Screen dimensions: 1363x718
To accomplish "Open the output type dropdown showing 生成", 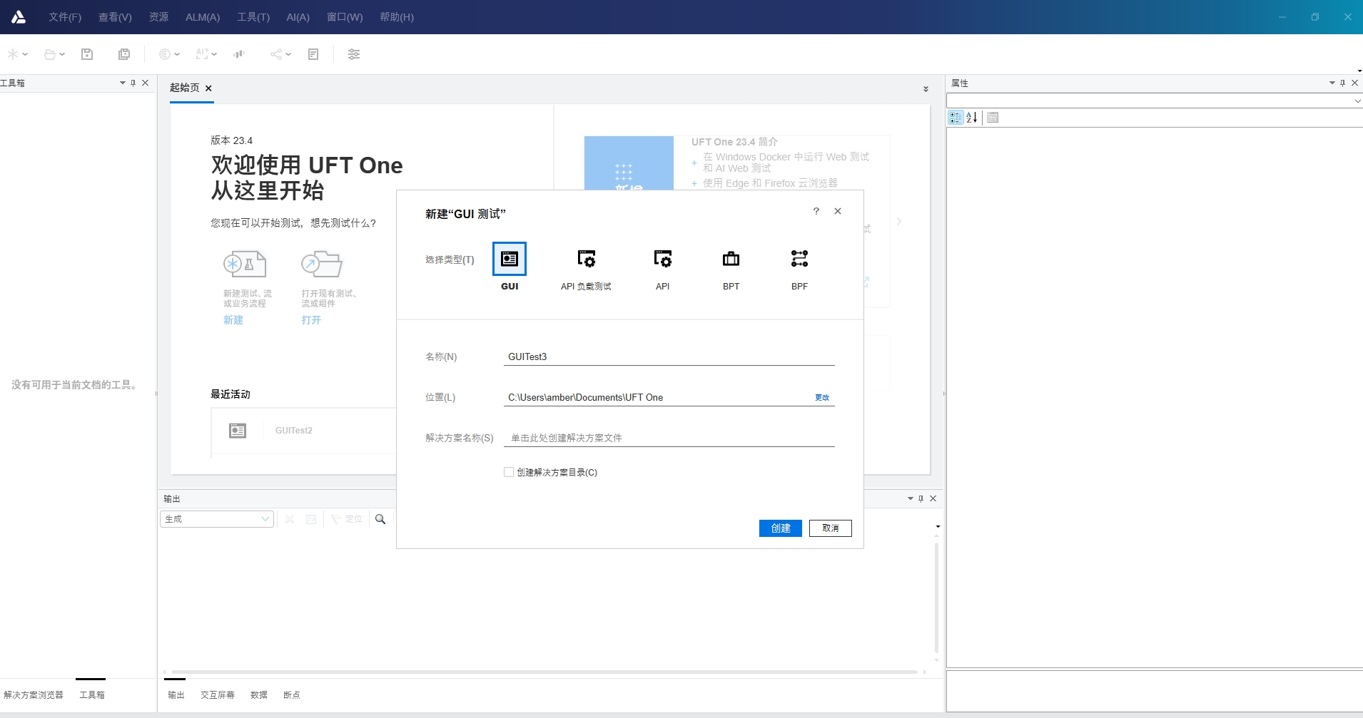I will click(x=217, y=519).
